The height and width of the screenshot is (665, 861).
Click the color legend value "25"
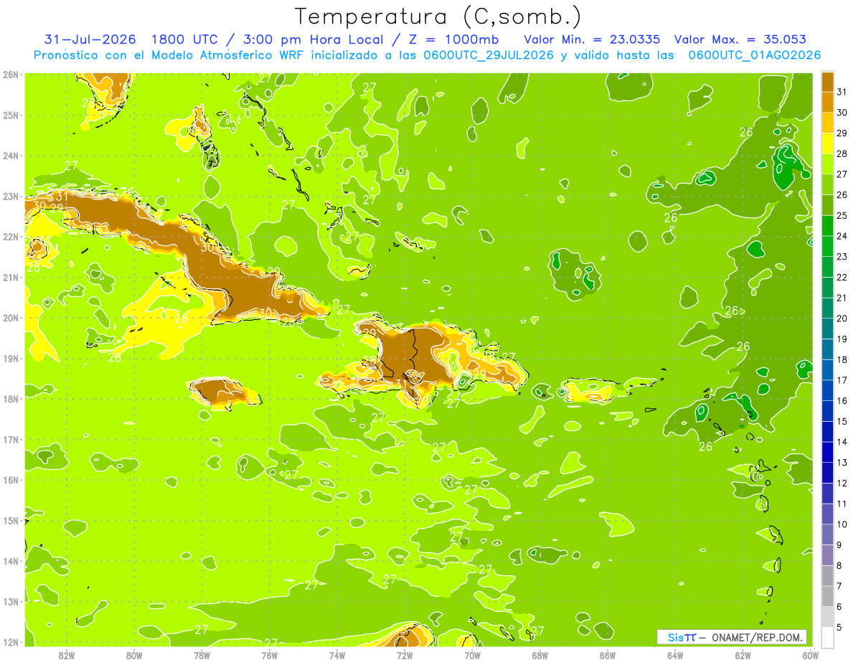click(842, 216)
